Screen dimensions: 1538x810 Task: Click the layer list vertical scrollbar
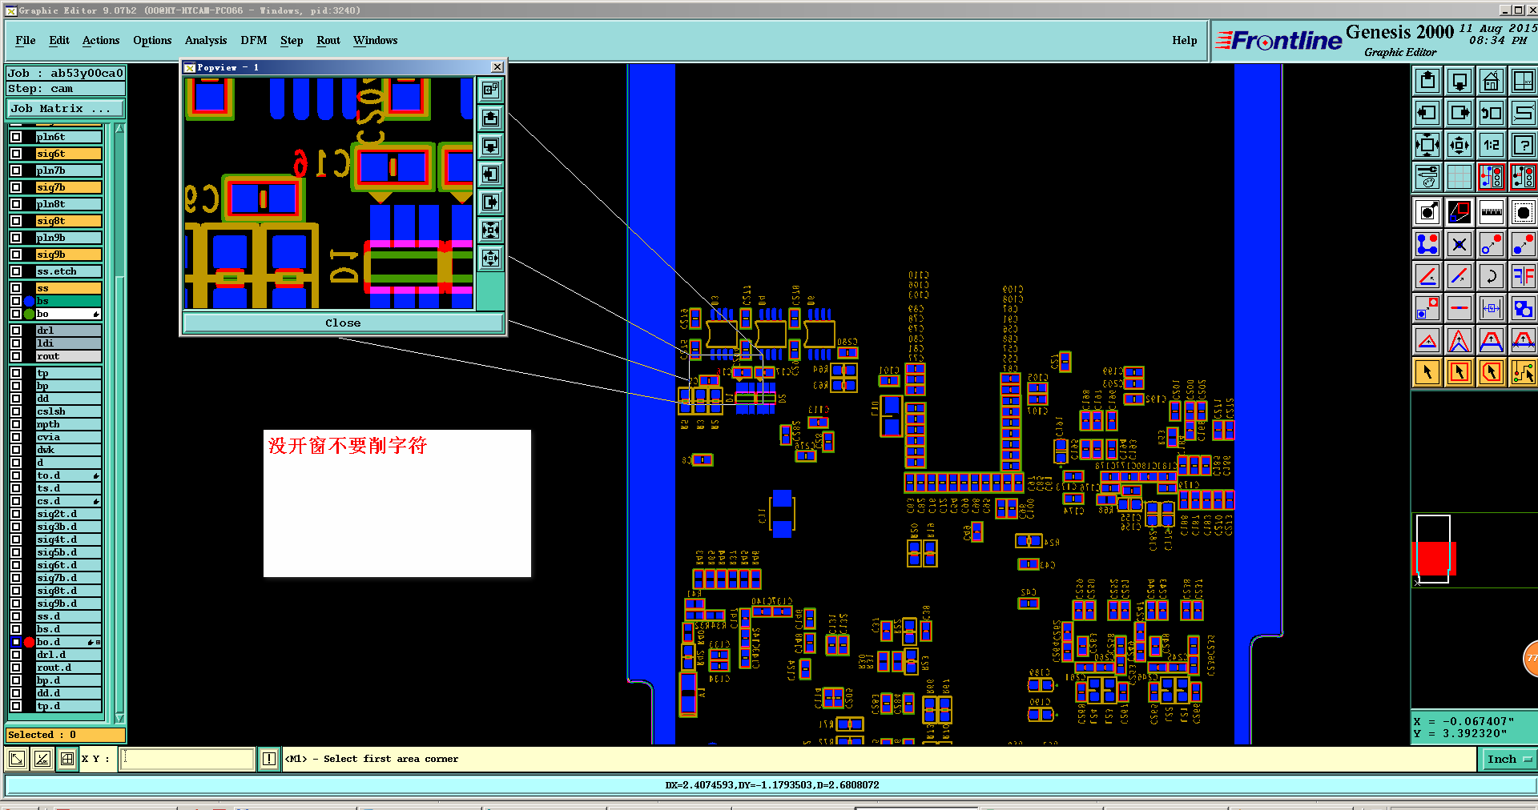[119, 423]
